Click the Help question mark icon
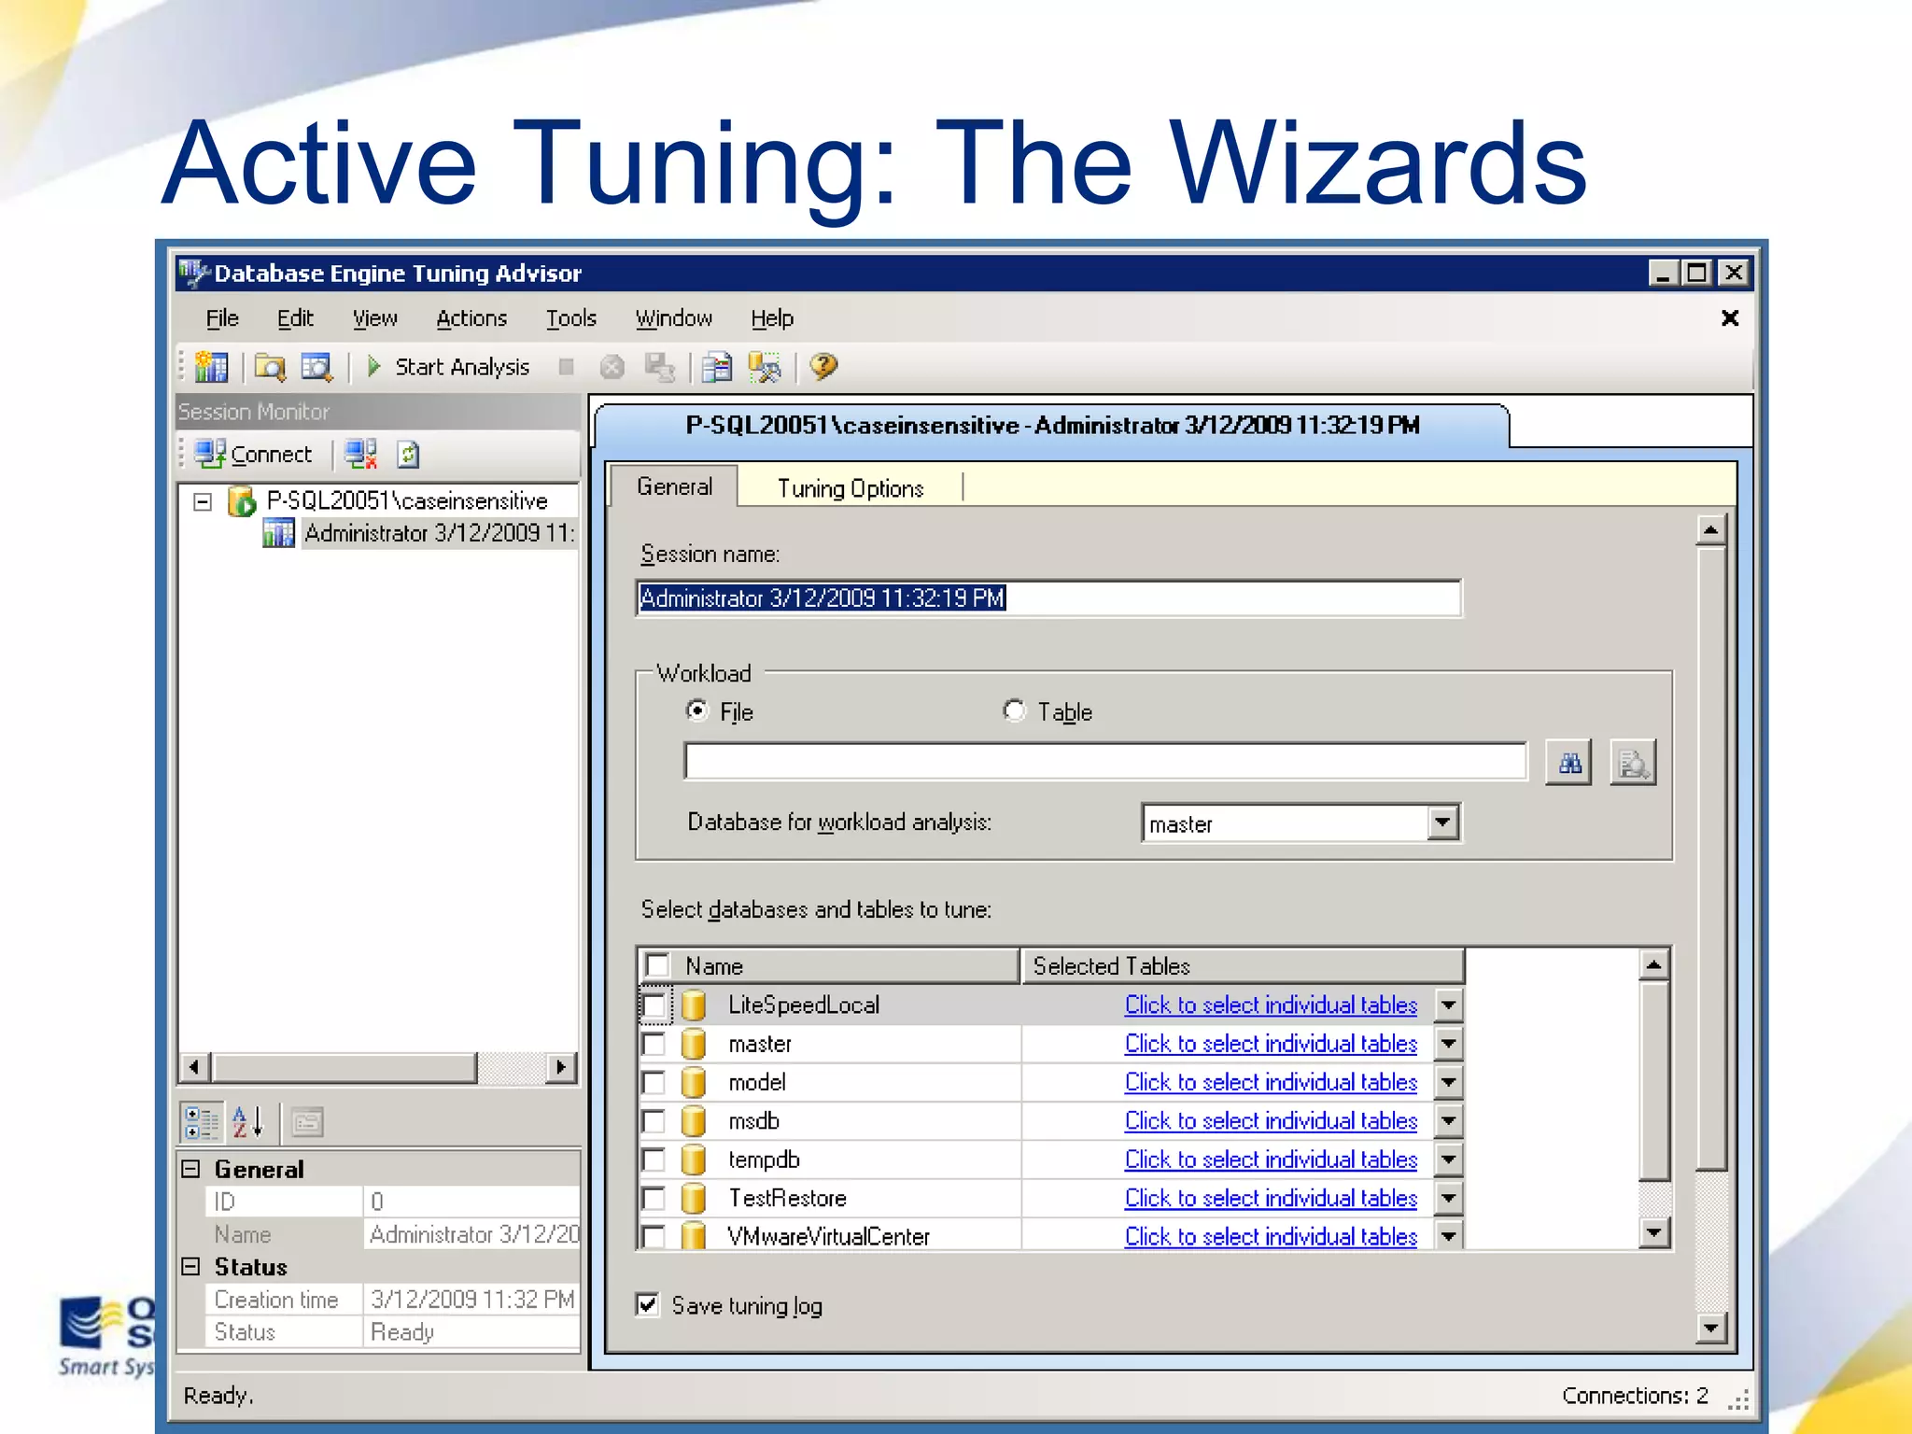Image resolution: width=1912 pixels, height=1434 pixels. pyautogui.click(x=823, y=367)
